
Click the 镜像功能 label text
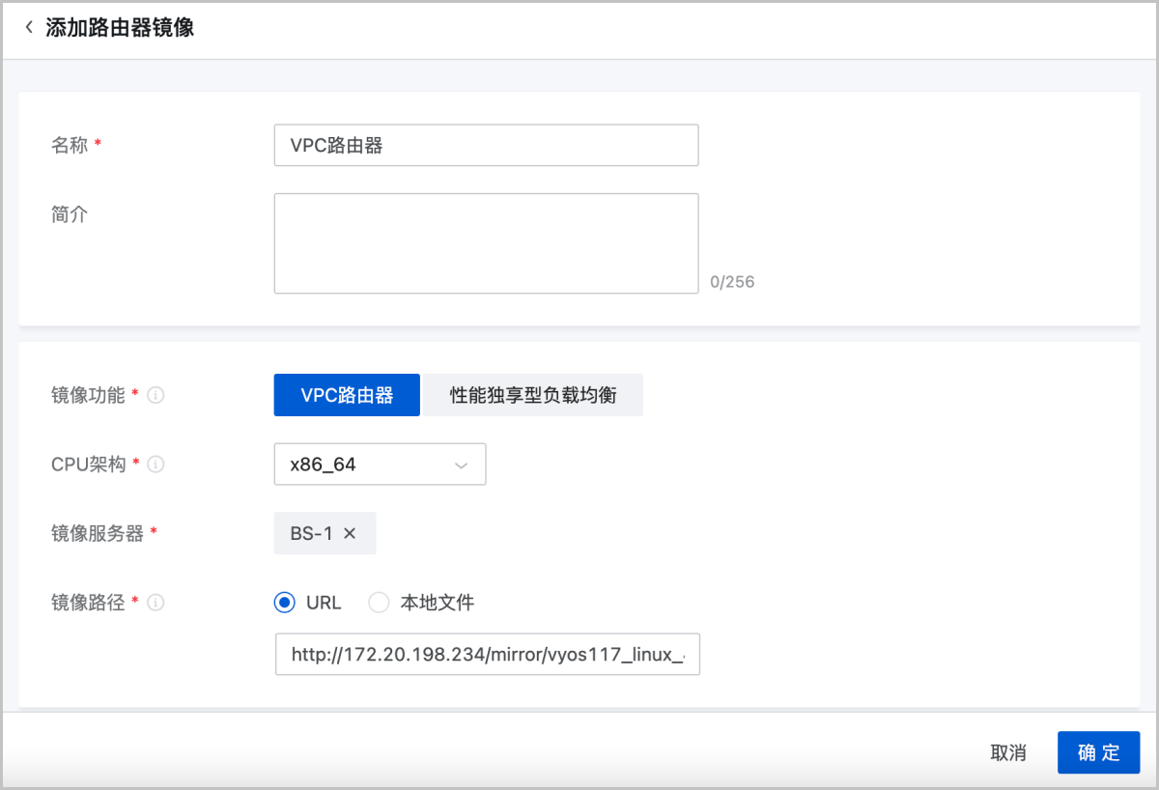point(88,395)
